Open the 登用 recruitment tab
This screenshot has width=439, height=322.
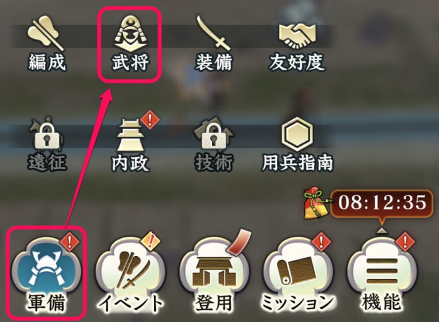[214, 275]
